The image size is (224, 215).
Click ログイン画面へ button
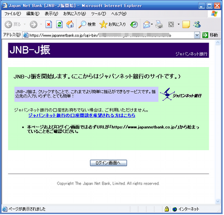pos(109,163)
